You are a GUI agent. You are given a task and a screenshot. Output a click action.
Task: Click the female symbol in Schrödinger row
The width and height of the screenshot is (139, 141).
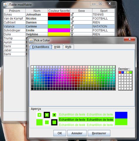tap(72, 30)
